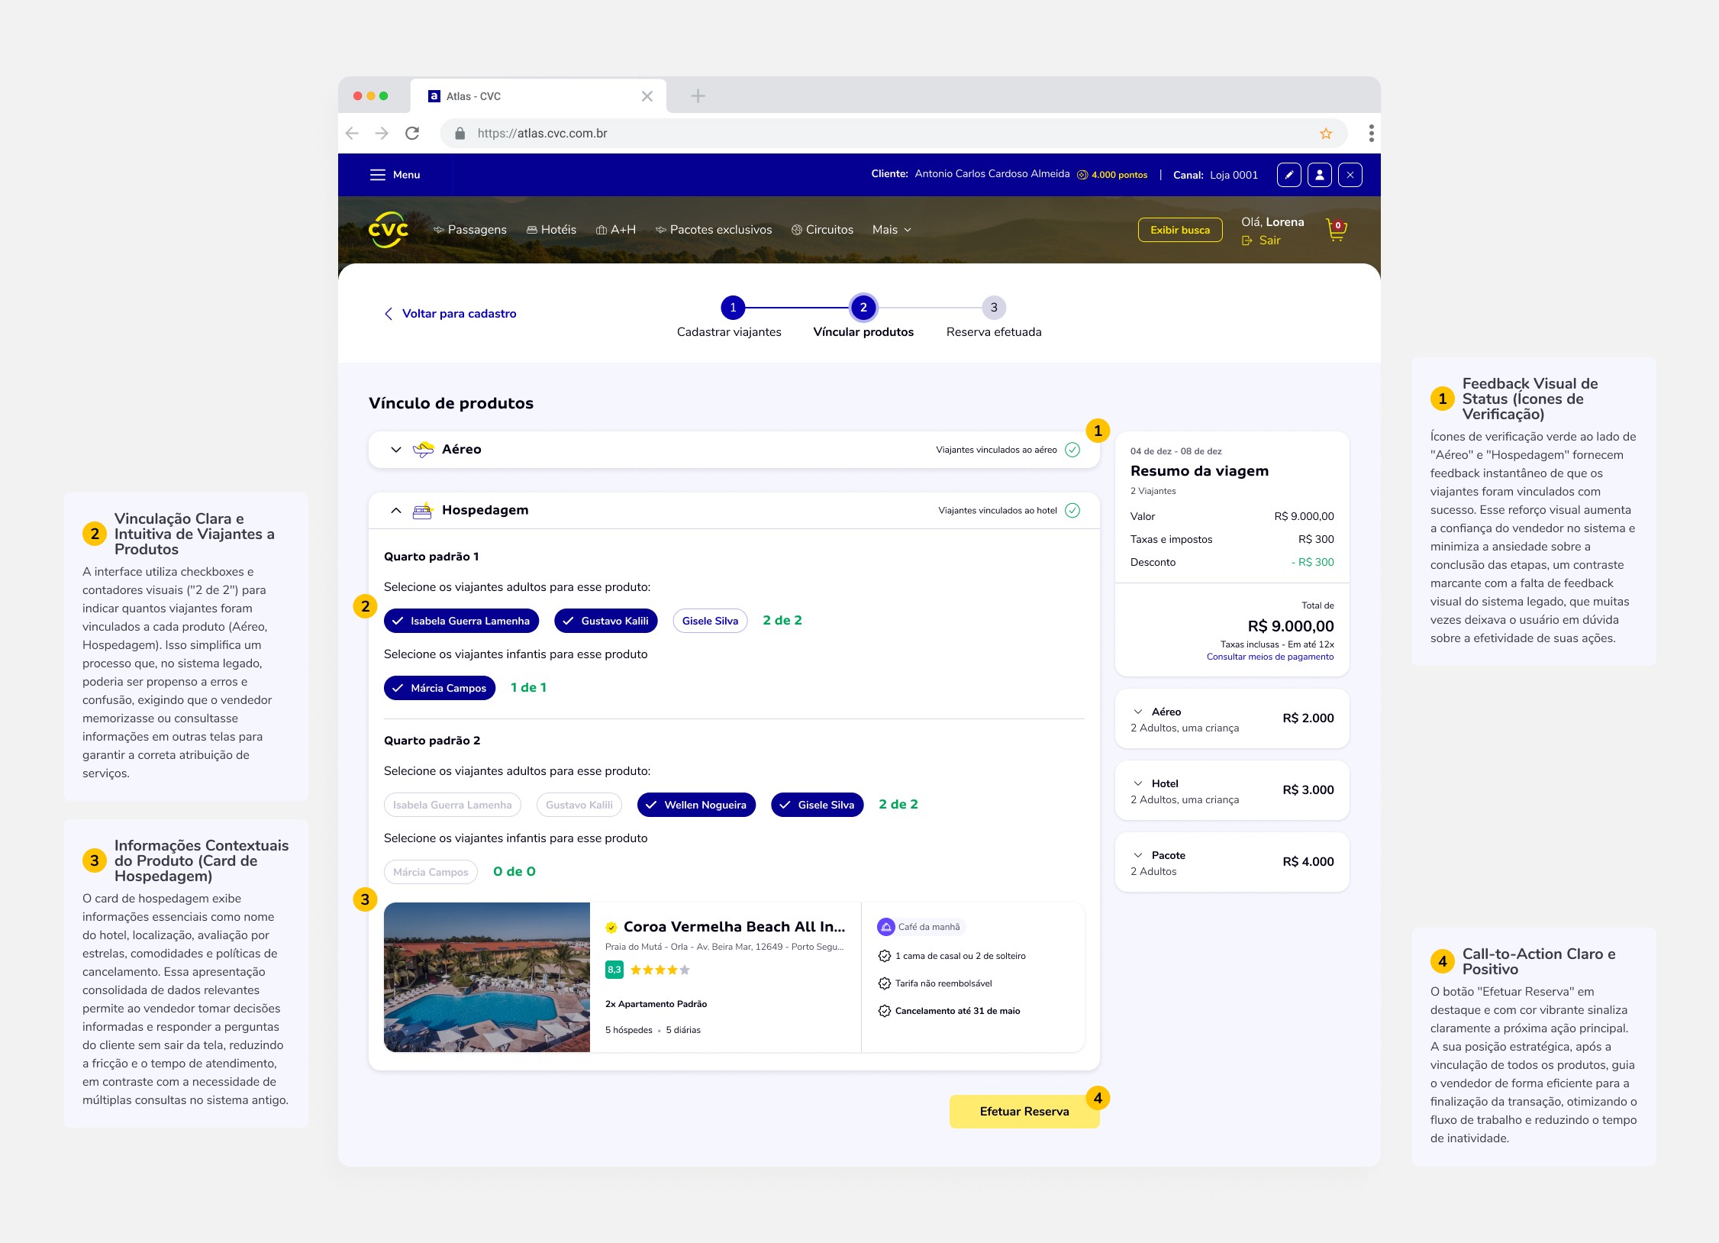Click the Hospedagem bed icon
The width and height of the screenshot is (1719, 1243).
click(423, 510)
